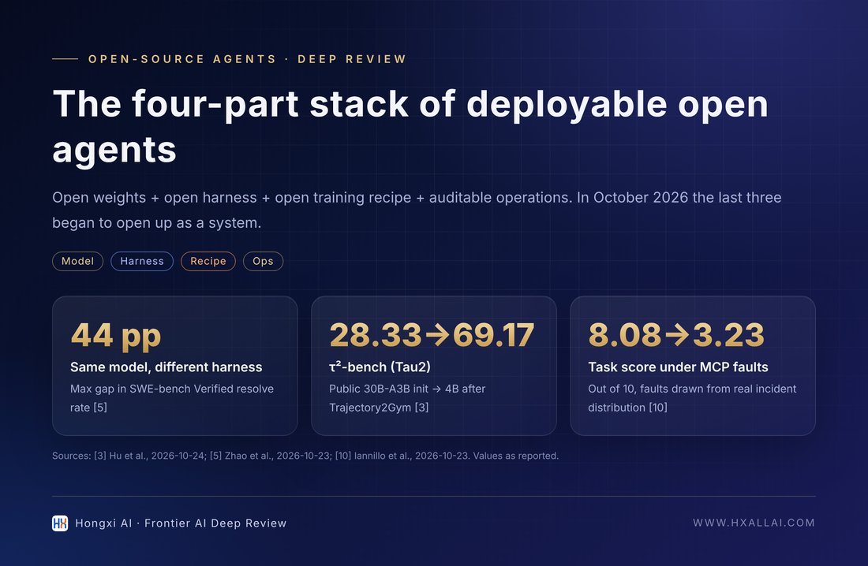Open the WWW.HXALLAI.COM link
This screenshot has width=868, height=566.
coord(754,523)
